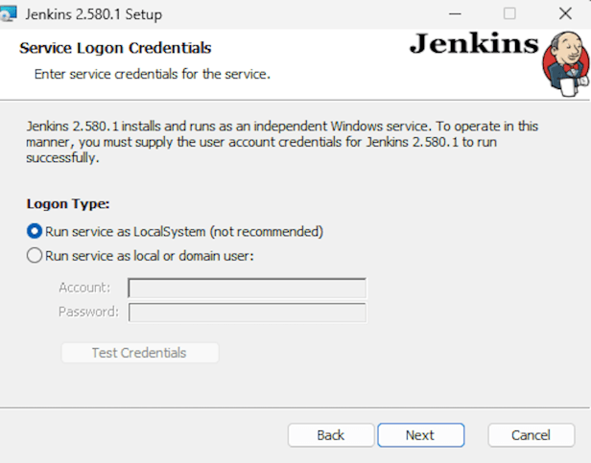Screen dimensions: 591x463
Task: Click the maximize button in the title bar
Action: point(509,14)
